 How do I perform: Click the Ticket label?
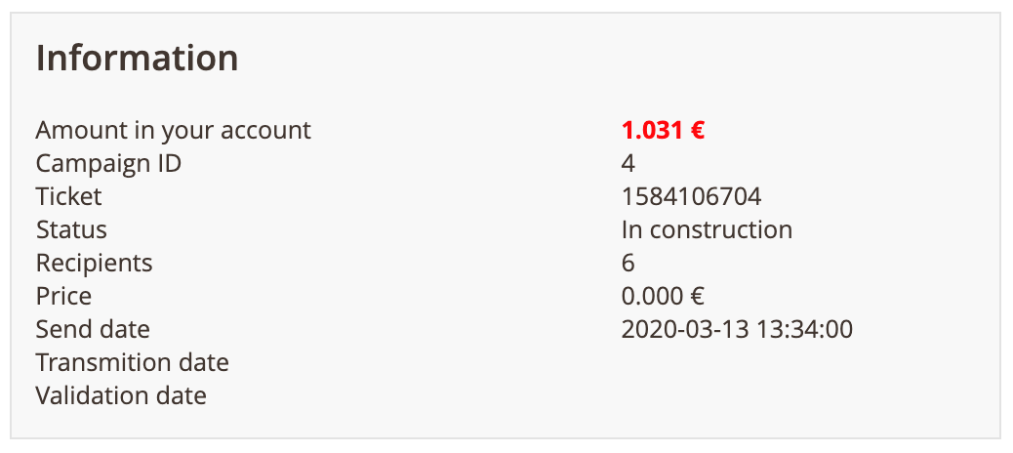69,197
